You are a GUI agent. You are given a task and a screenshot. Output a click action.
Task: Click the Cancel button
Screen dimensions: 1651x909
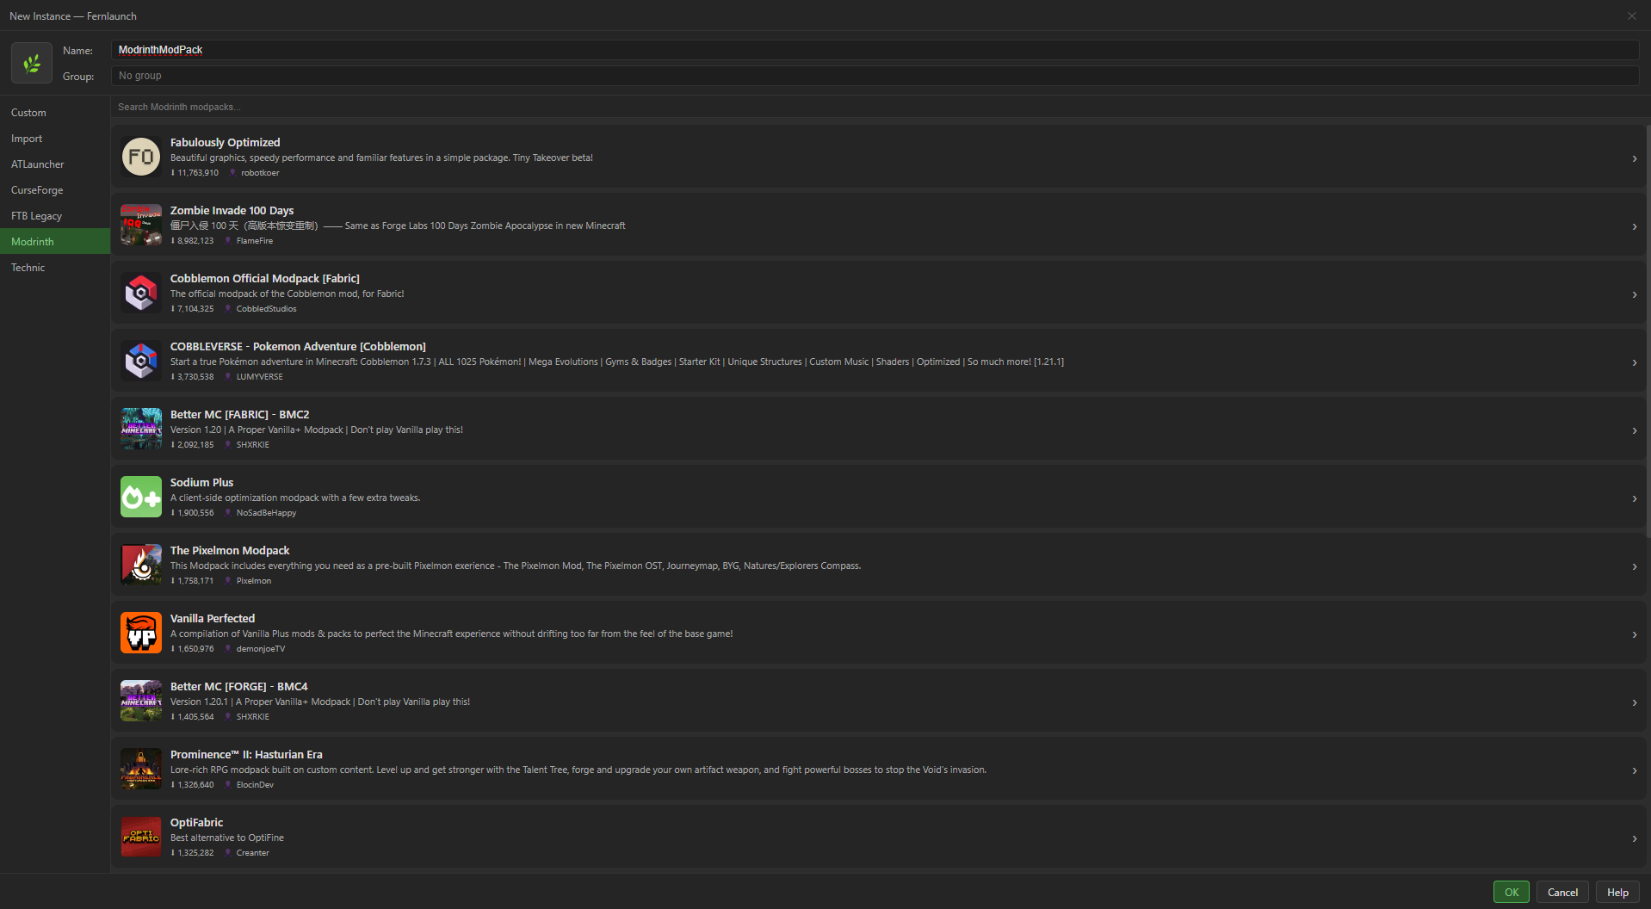tap(1562, 893)
